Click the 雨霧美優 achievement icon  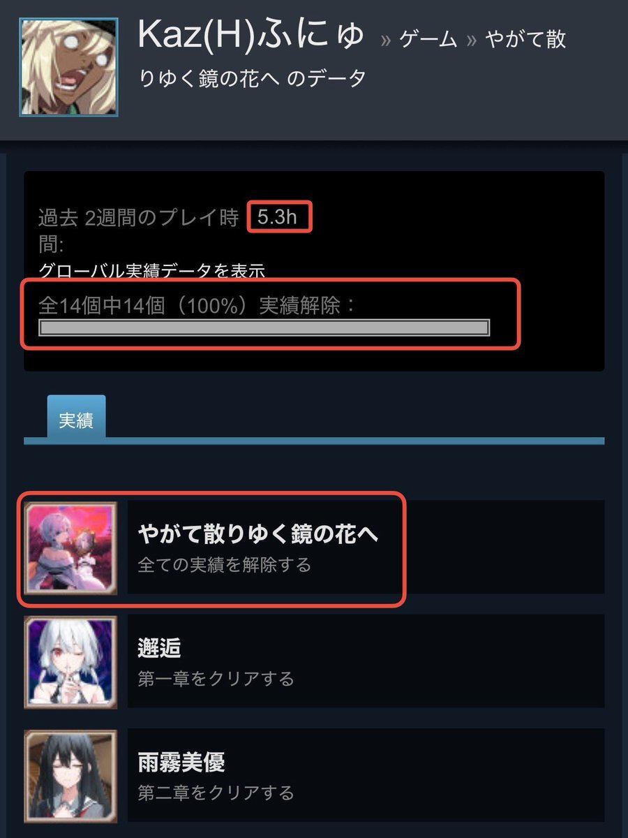pyautogui.click(x=70, y=776)
